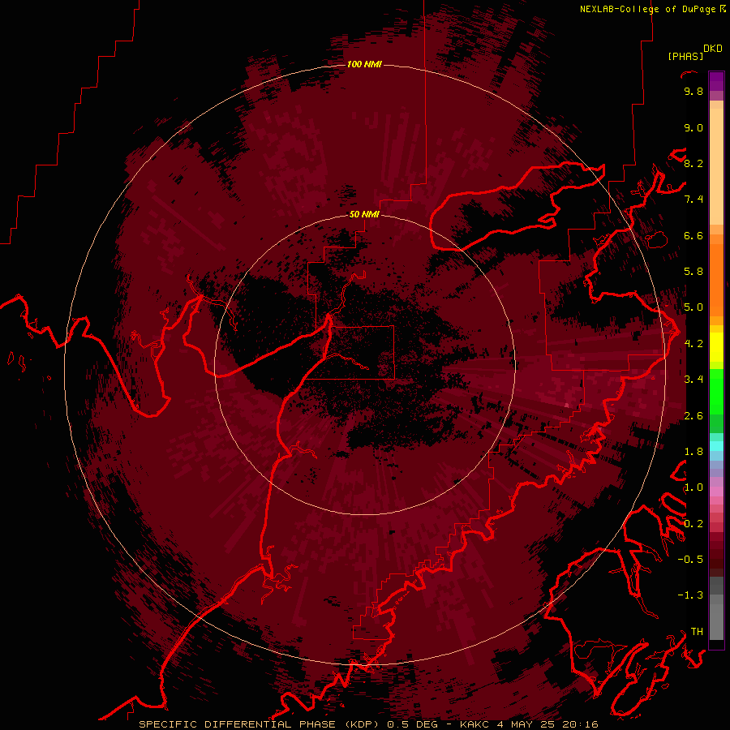Screen dimensions: 730x730
Task: Click the 4.2 legend value
Action: [x=693, y=344]
